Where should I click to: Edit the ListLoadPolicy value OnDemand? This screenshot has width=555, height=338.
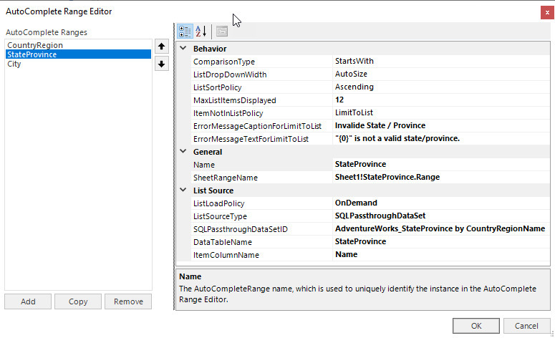(441, 203)
